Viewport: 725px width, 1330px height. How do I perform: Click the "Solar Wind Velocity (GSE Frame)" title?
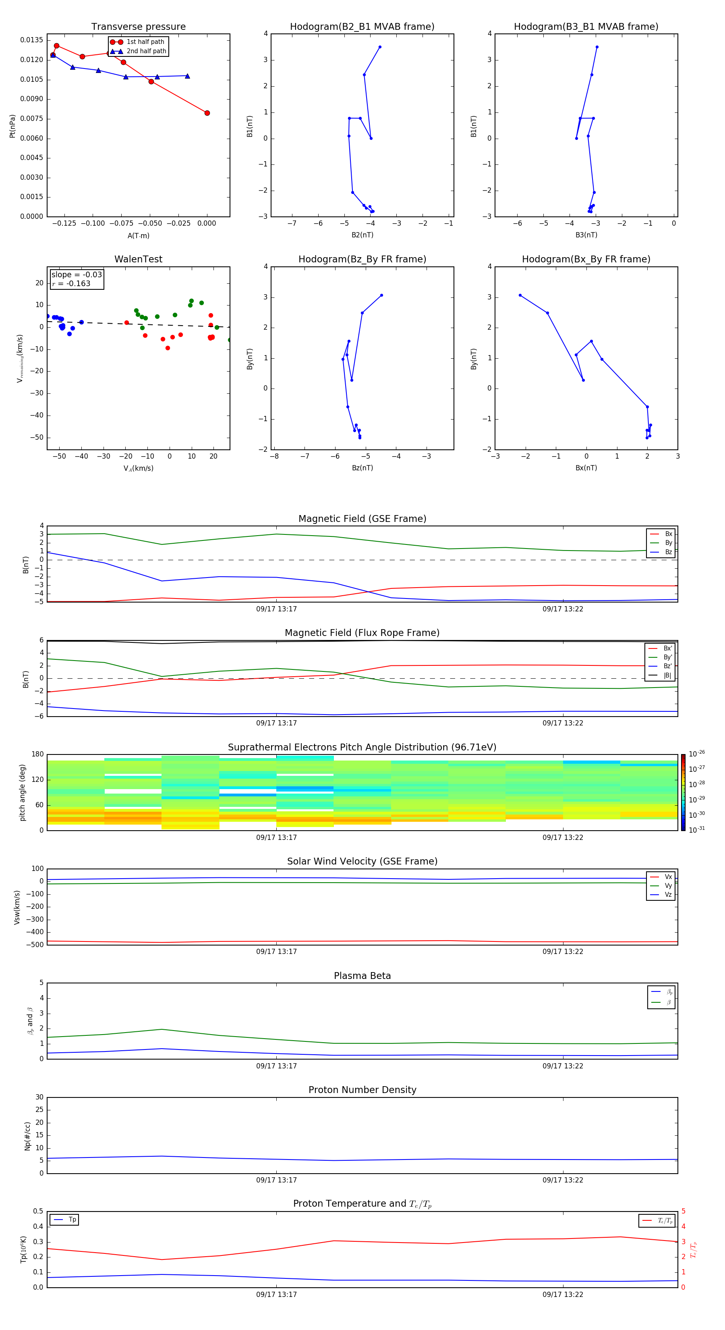(362, 862)
